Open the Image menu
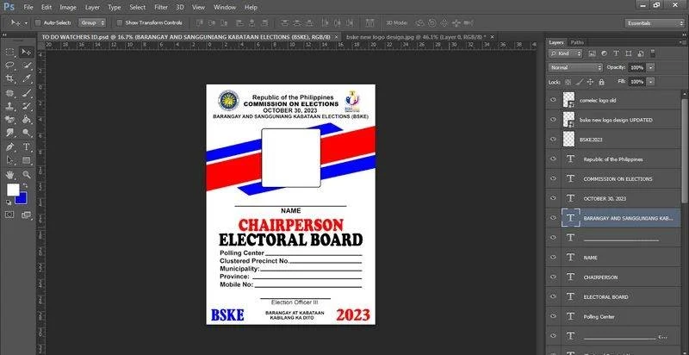The image size is (689, 355). [x=68, y=8]
